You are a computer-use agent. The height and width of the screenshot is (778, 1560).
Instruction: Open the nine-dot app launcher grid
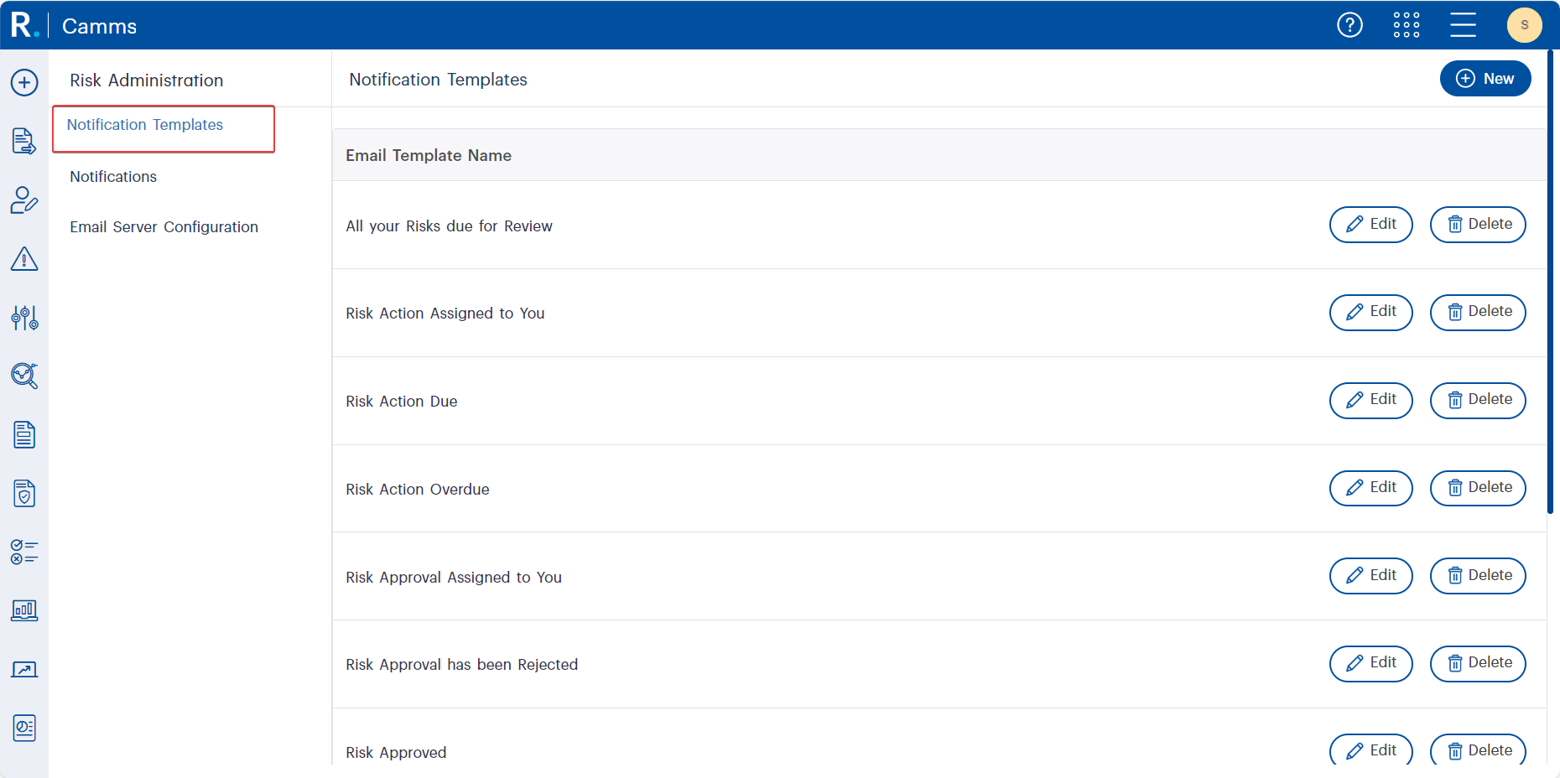(x=1407, y=25)
